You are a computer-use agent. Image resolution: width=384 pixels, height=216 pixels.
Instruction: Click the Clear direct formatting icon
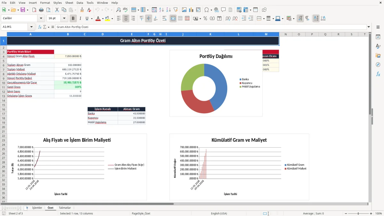pos(89,10)
